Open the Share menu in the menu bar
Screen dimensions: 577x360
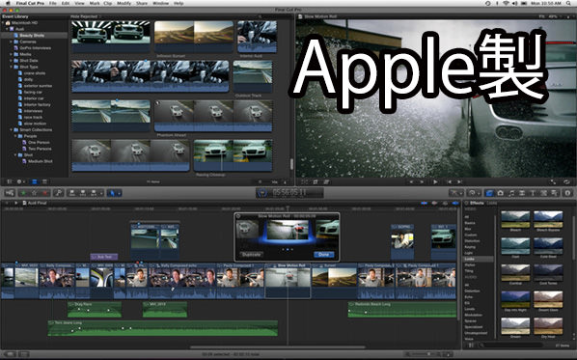(x=141, y=3)
